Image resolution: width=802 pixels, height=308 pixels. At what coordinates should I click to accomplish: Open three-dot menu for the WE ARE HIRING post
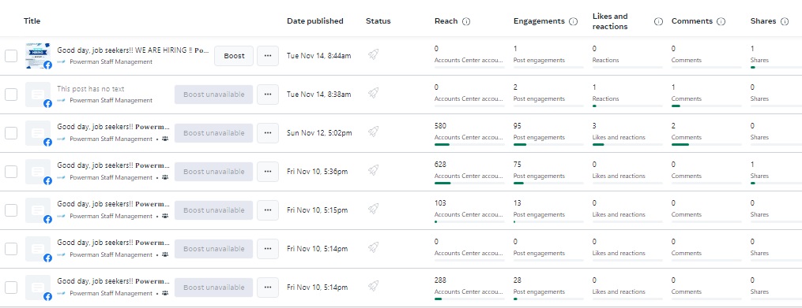(x=268, y=56)
